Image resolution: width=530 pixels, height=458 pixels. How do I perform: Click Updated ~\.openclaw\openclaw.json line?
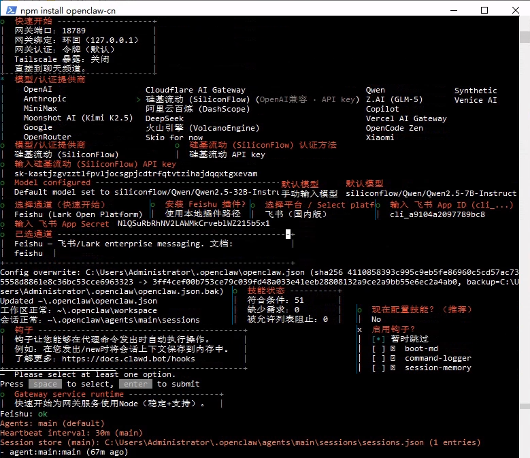coord(78,301)
